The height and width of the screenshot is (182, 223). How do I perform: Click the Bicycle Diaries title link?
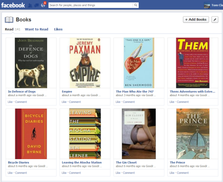coord(19,162)
